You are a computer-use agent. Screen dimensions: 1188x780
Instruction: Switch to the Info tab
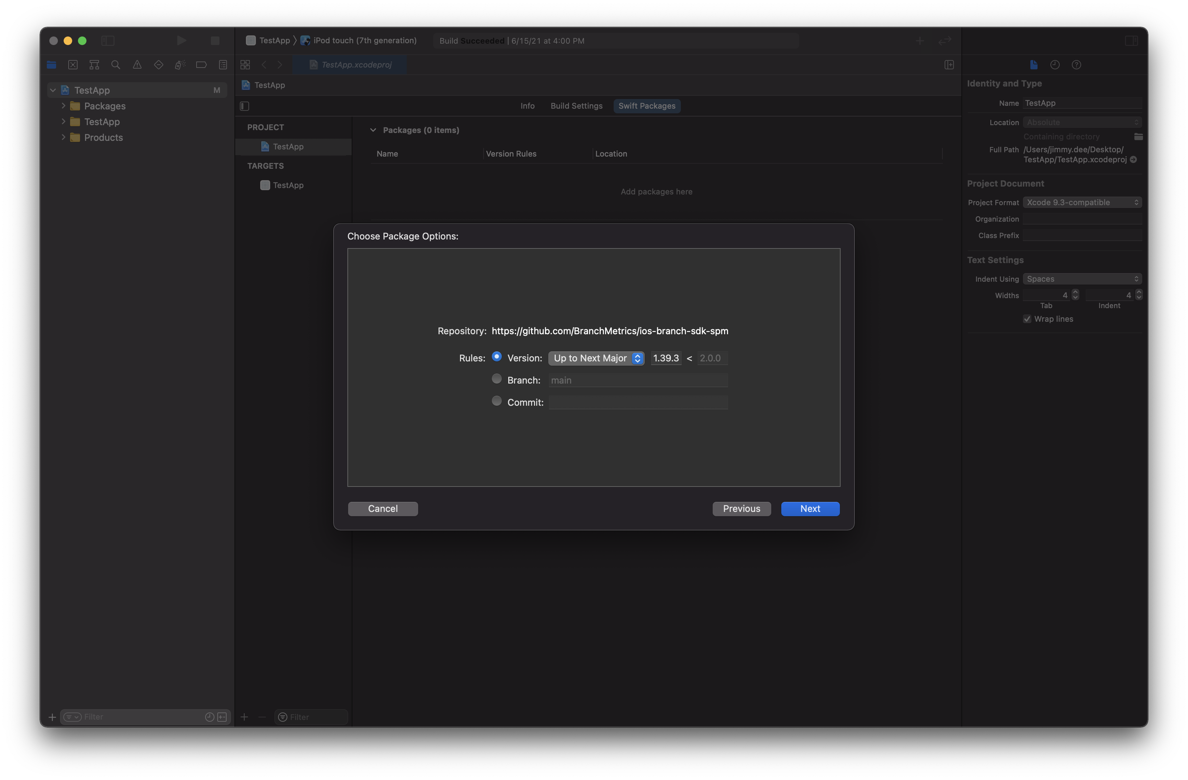527,106
